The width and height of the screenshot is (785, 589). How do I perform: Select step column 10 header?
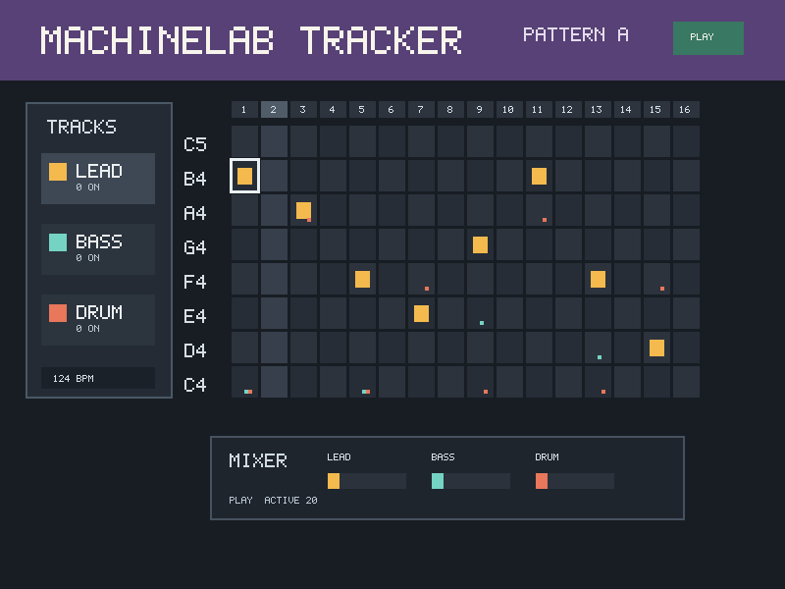coord(509,109)
